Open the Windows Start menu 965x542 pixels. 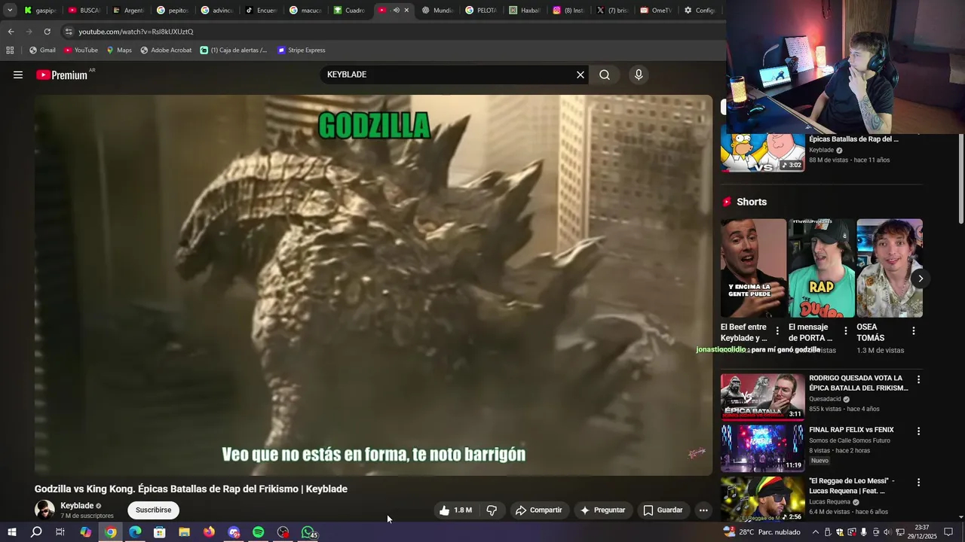pos(11,532)
